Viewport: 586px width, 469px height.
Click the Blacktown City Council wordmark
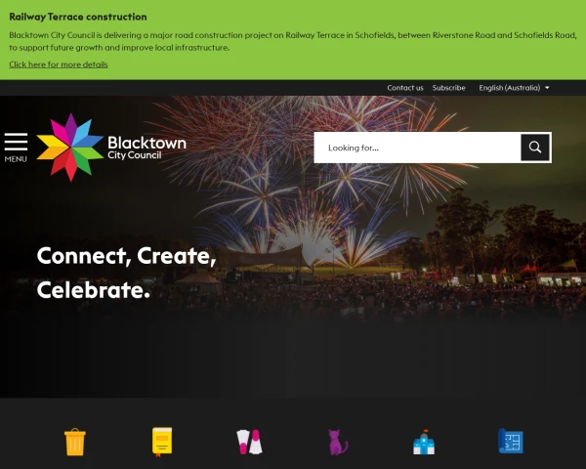pos(146,148)
